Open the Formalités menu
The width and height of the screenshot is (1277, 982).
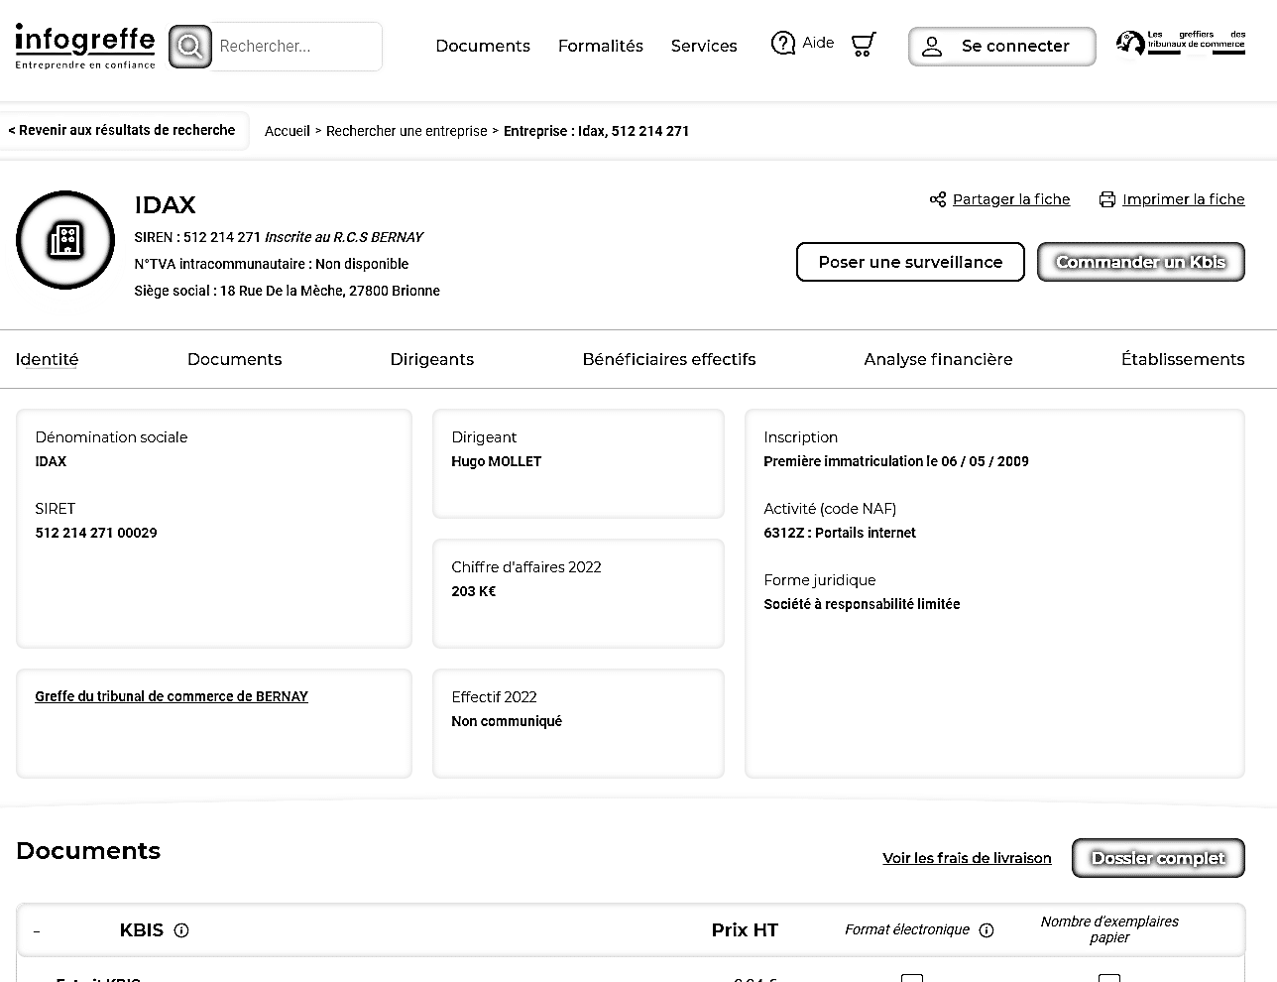click(601, 46)
